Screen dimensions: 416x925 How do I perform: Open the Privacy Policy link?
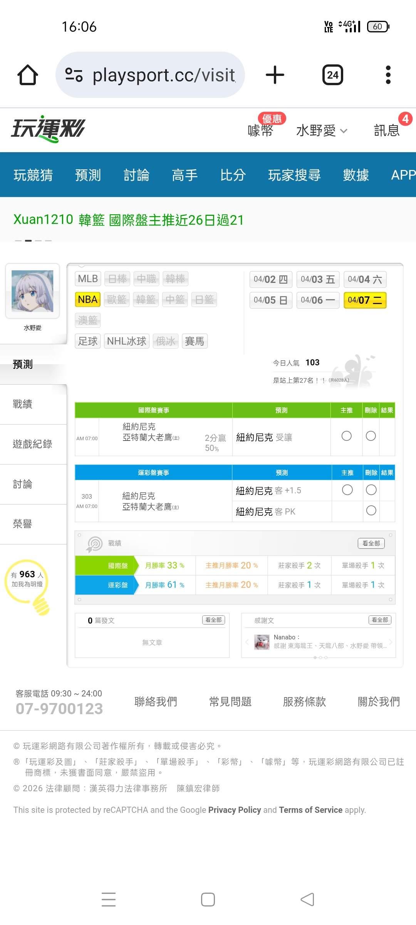click(235, 810)
